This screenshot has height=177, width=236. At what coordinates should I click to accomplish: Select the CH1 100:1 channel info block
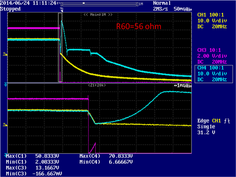[x=212, y=21]
